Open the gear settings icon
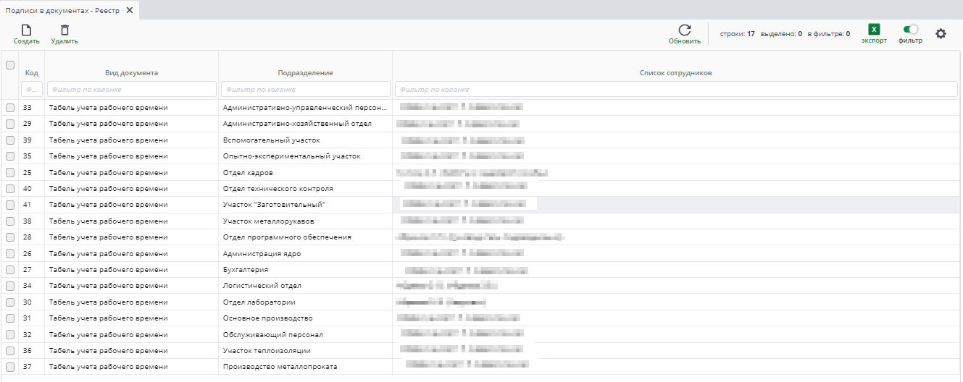Viewport: 963px width, 382px height. click(x=941, y=33)
